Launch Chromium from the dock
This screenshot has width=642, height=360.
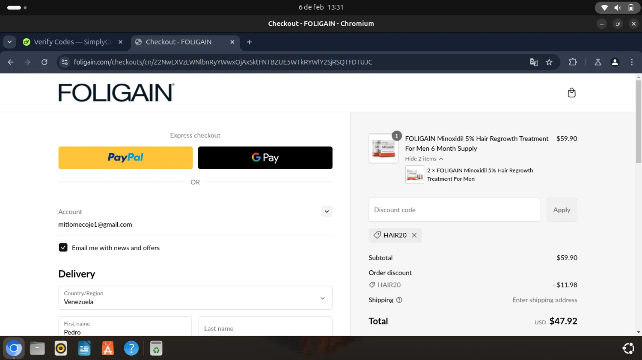[x=14, y=348]
